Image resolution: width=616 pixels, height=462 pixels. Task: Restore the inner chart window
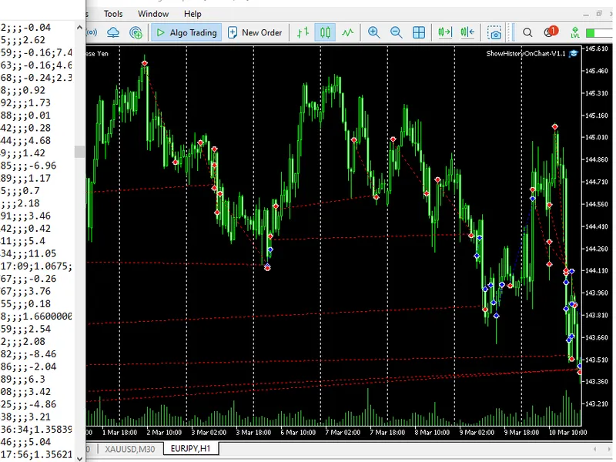(599, 14)
